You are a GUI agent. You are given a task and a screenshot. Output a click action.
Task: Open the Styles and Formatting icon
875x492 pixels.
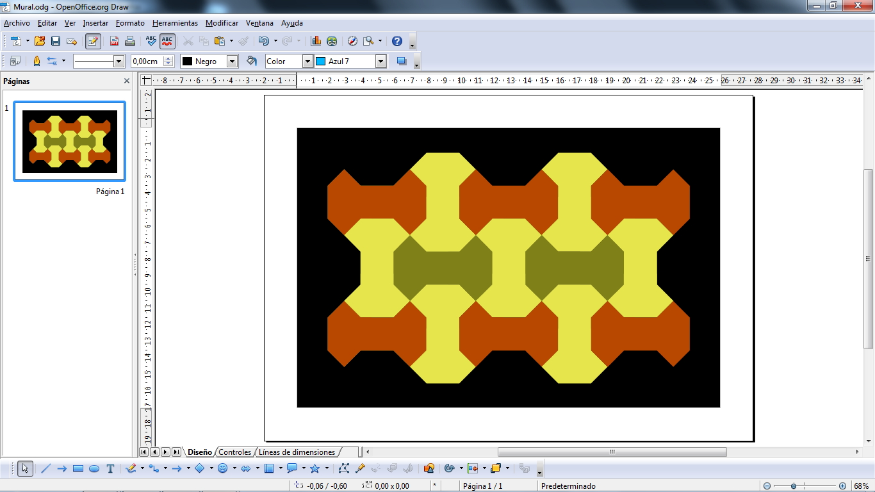coord(15,61)
